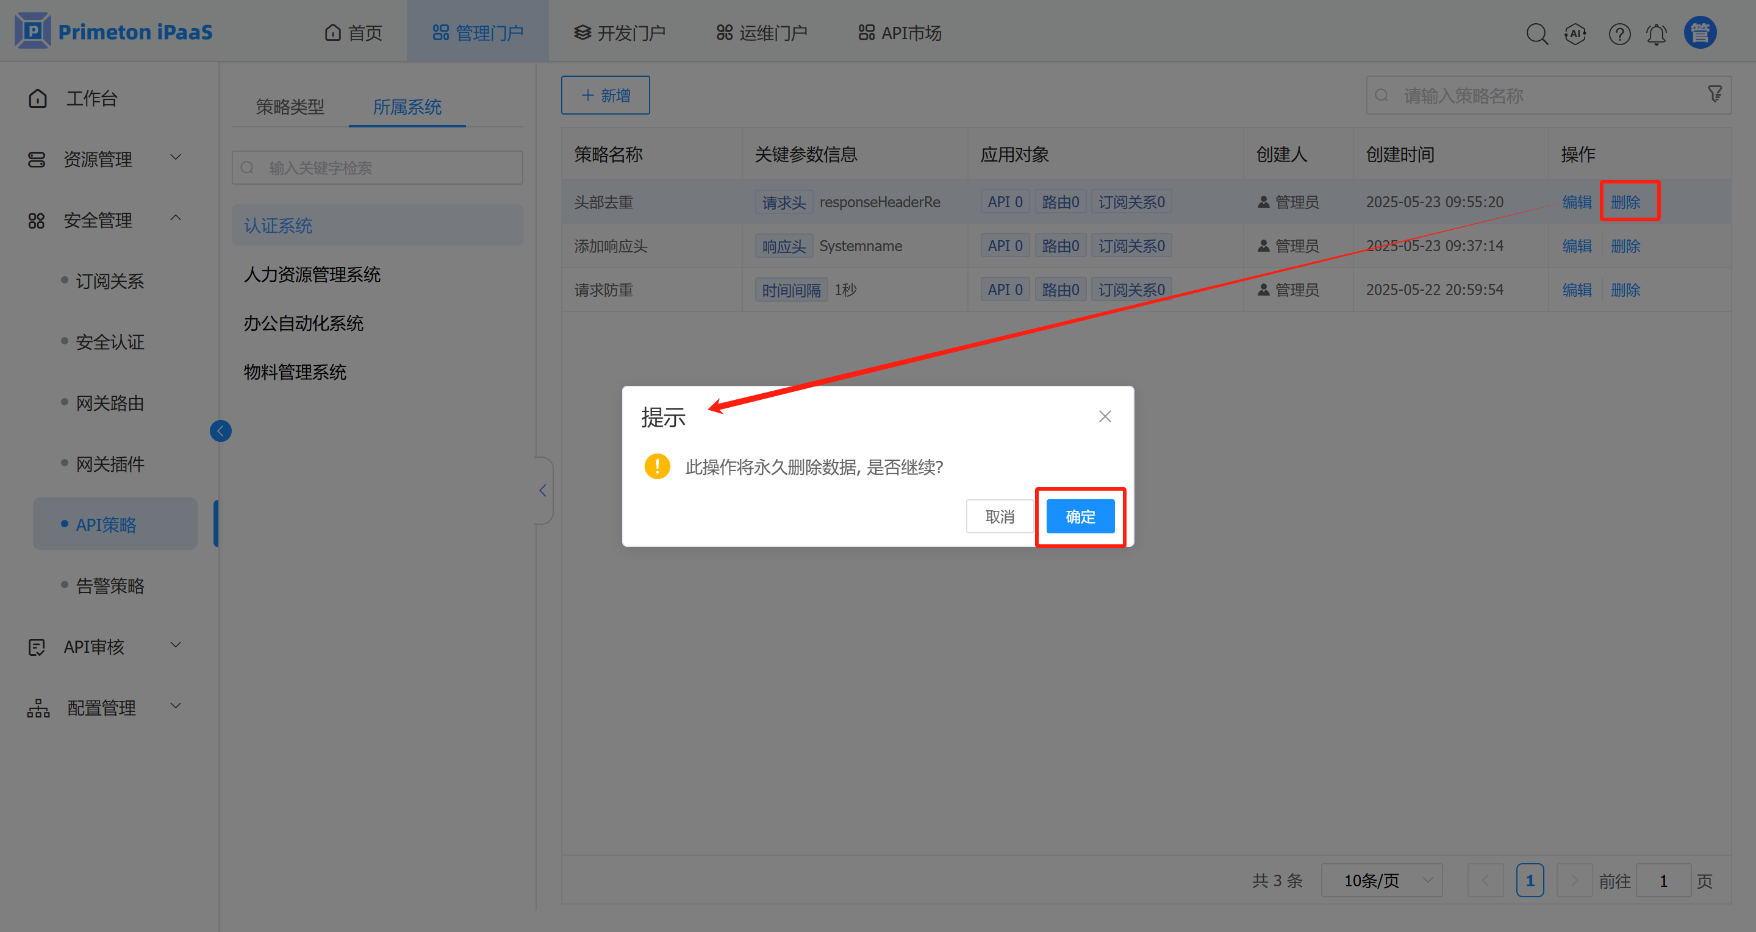
Task: Collapse the system list panel handle
Action: click(543, 490)
